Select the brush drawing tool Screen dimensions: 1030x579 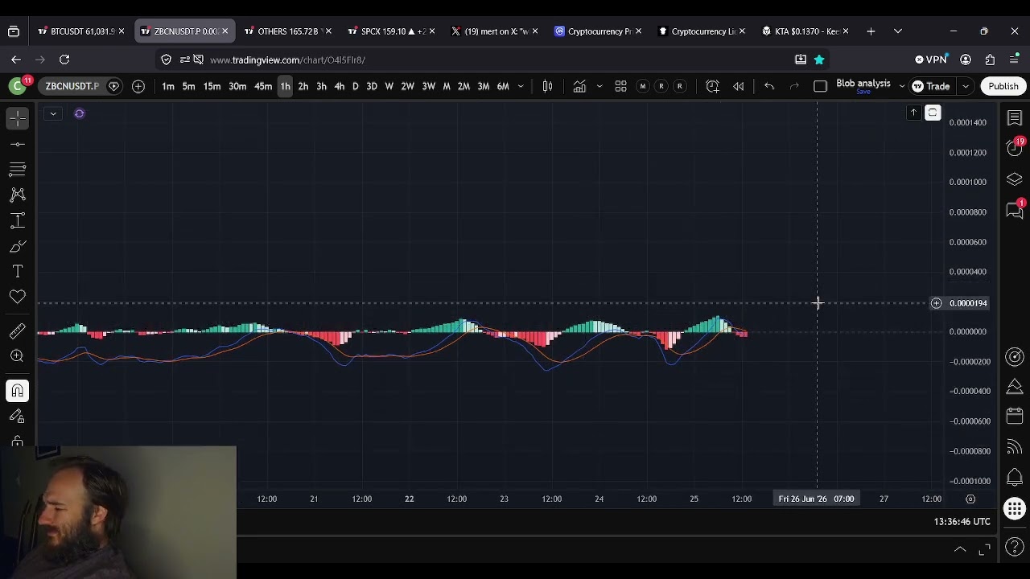tap(18, 247)
